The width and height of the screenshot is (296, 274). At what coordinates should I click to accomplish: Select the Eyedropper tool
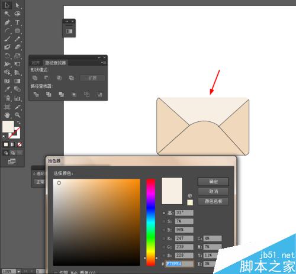coord(7,89)
